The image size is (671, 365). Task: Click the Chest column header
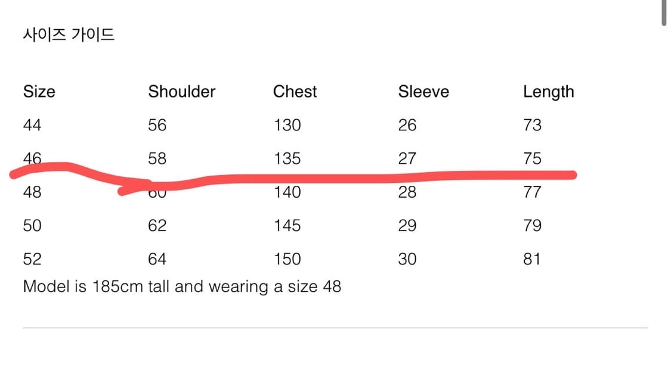295,92
